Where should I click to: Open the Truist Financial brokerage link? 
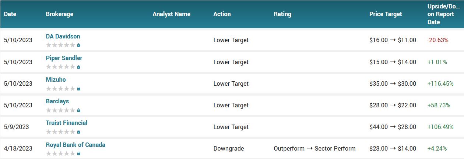(x=67, y=123)
